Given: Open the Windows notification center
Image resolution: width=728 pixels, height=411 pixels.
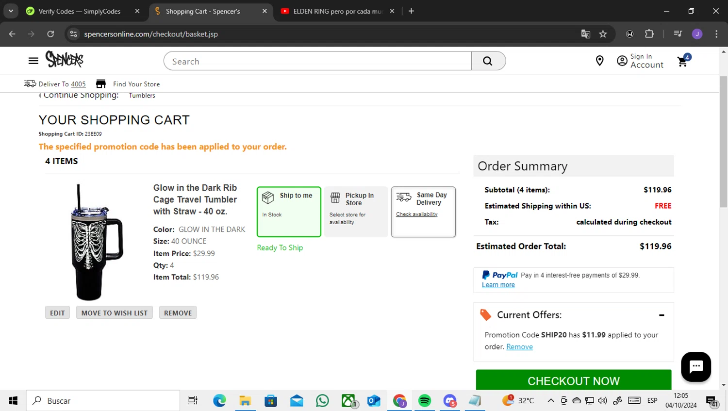Looking at the screenshot, I should point(712,401).
